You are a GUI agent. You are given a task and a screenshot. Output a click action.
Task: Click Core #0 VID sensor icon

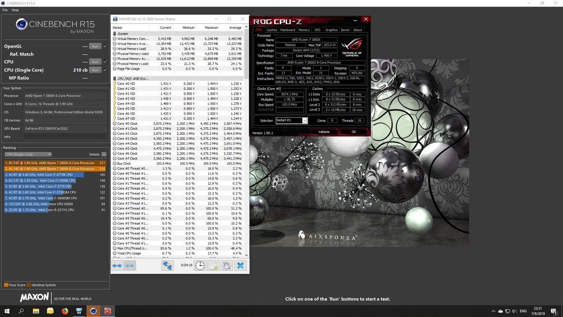point(115,84)
